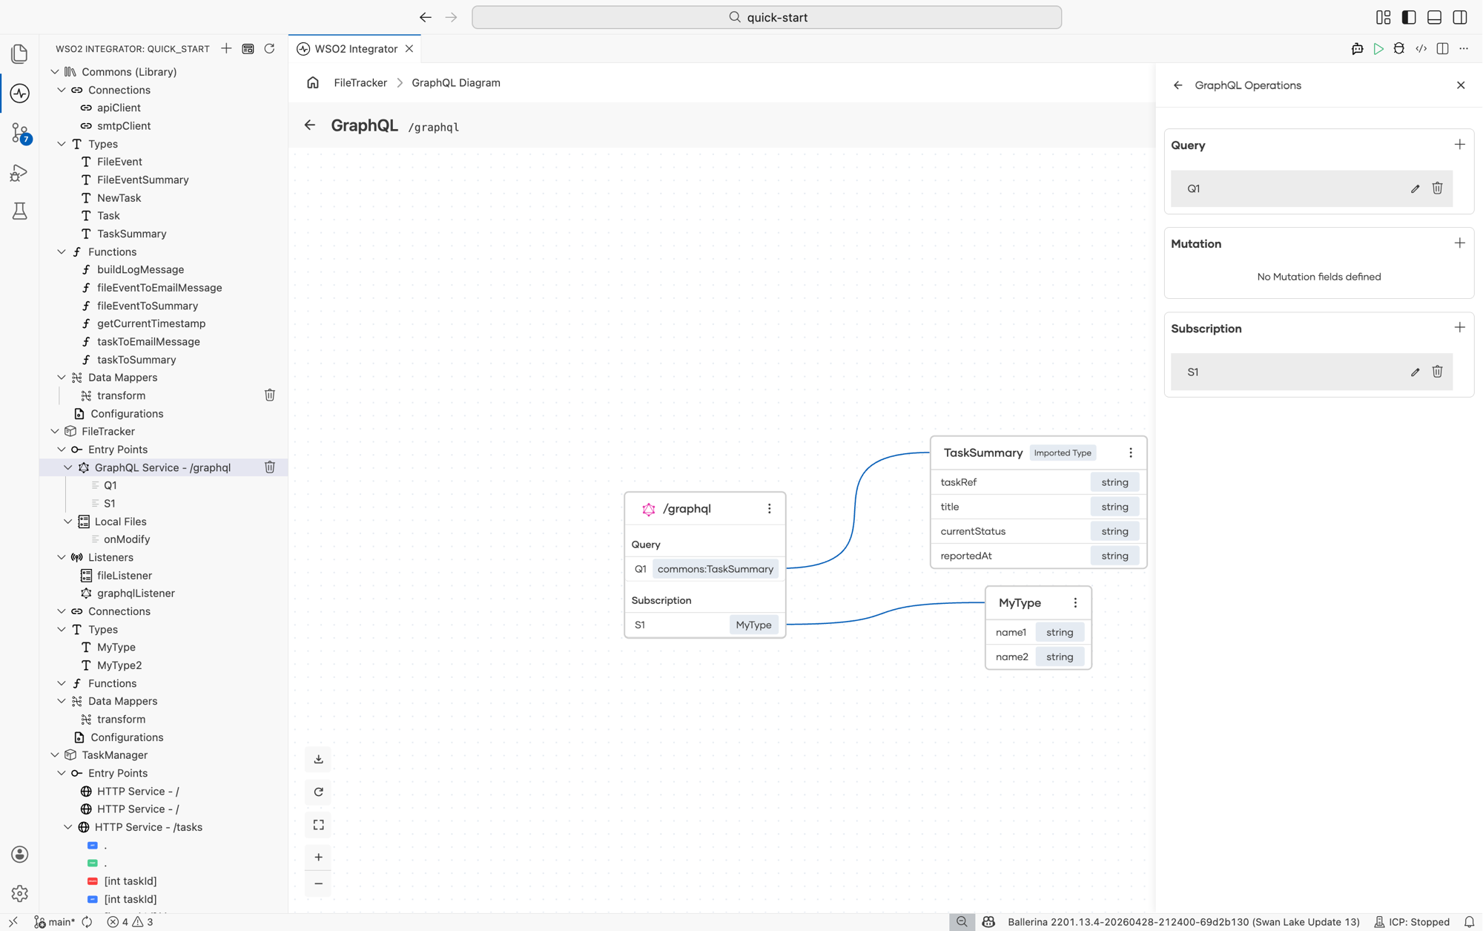Open the Explorer view in activity bar
The width and height of the screenshot is (1483, 931).
tap(20, 53)
